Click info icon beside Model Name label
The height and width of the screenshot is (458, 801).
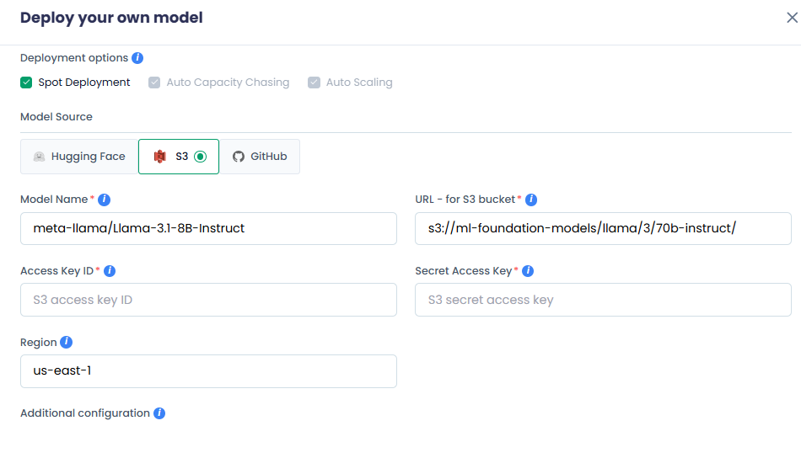click(105, 200)
